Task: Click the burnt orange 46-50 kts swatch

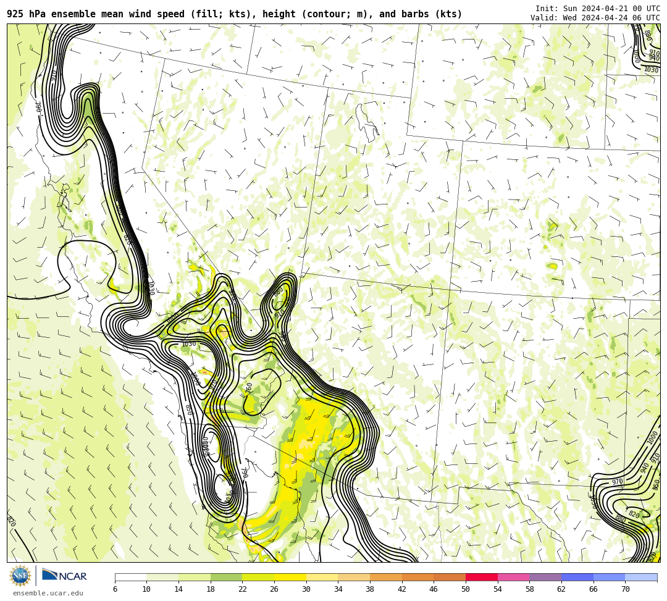Action: 450,577
